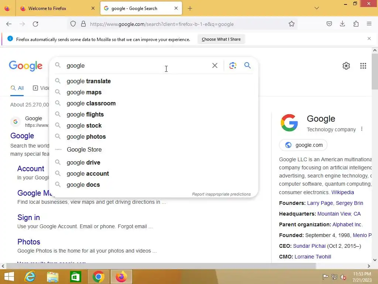The height and width of the screenshot is (284, 378).
Task: Close the Welcome to Firefox tab
Action: click(x=93, y=8)
